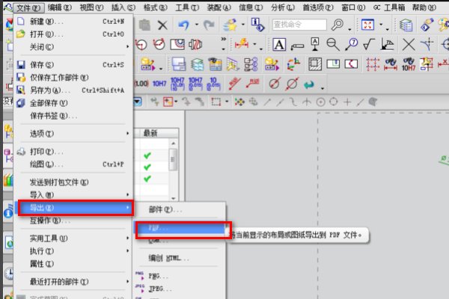Open the 帮助 menu
The height and width of the screenshot is (299, 449).
(x=424, y=7)
